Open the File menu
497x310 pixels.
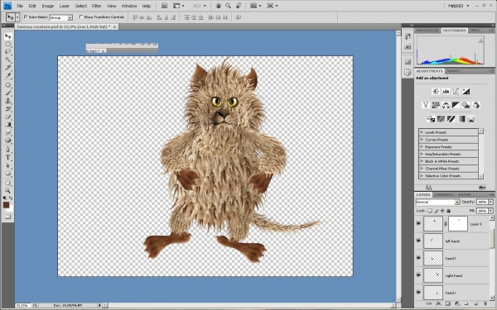tap(20, 6)
